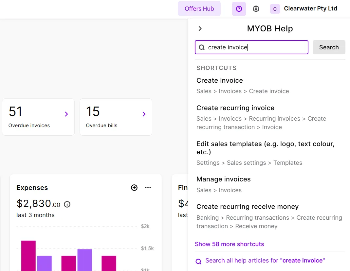Open the Manage invoices shortcut
Image resolution: width=350 pixels, height=271 pixels.
(223, 179)
